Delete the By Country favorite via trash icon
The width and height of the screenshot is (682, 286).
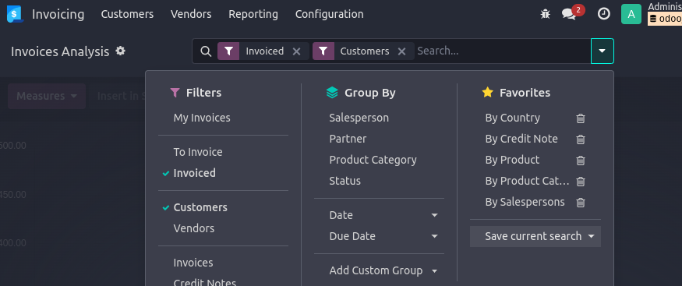pyautogui.click(x=580, y=118)
